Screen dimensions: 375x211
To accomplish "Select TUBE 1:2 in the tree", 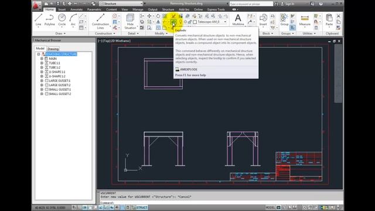I will (x=54, y=67).
